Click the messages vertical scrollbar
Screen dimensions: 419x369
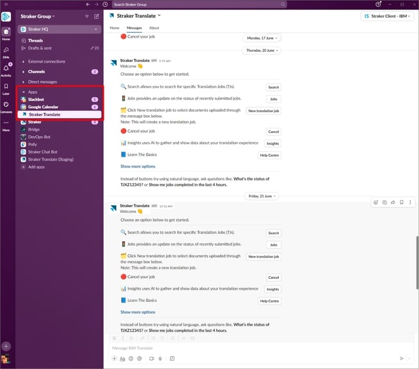[417, 262]
